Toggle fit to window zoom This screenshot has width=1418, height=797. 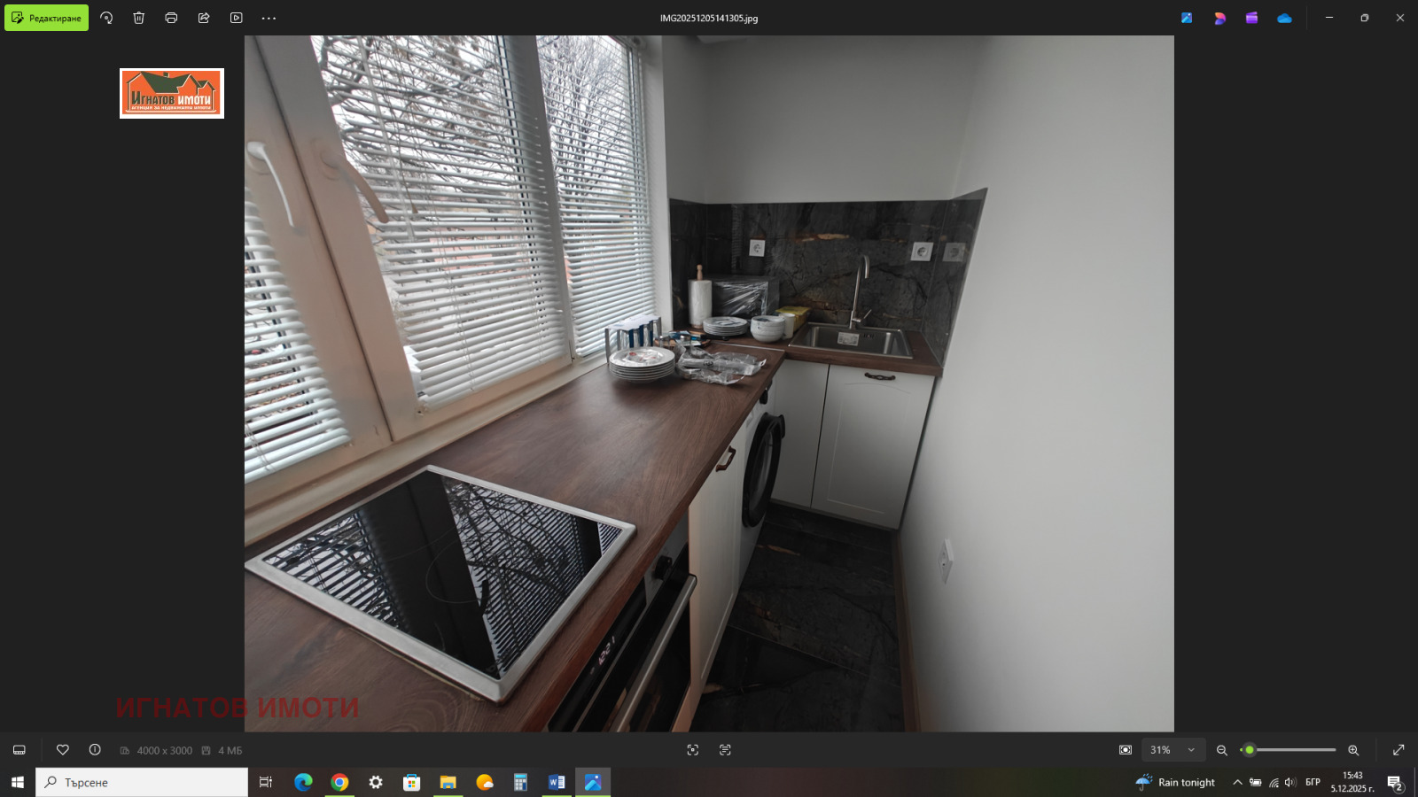pyautogui.click(x=1126, y=750)
